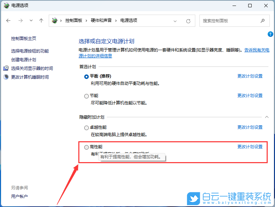Expand the chevron after the address bar icon
Viewport: 275px width, 207px height.
point(61,21)
